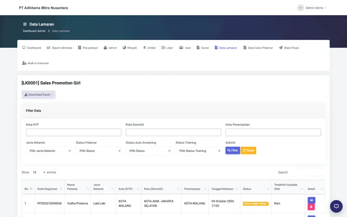Sort by Terakhir Diupdate Oleh arrows
Screen dimensions: 347x217
[x=301, y=189]
